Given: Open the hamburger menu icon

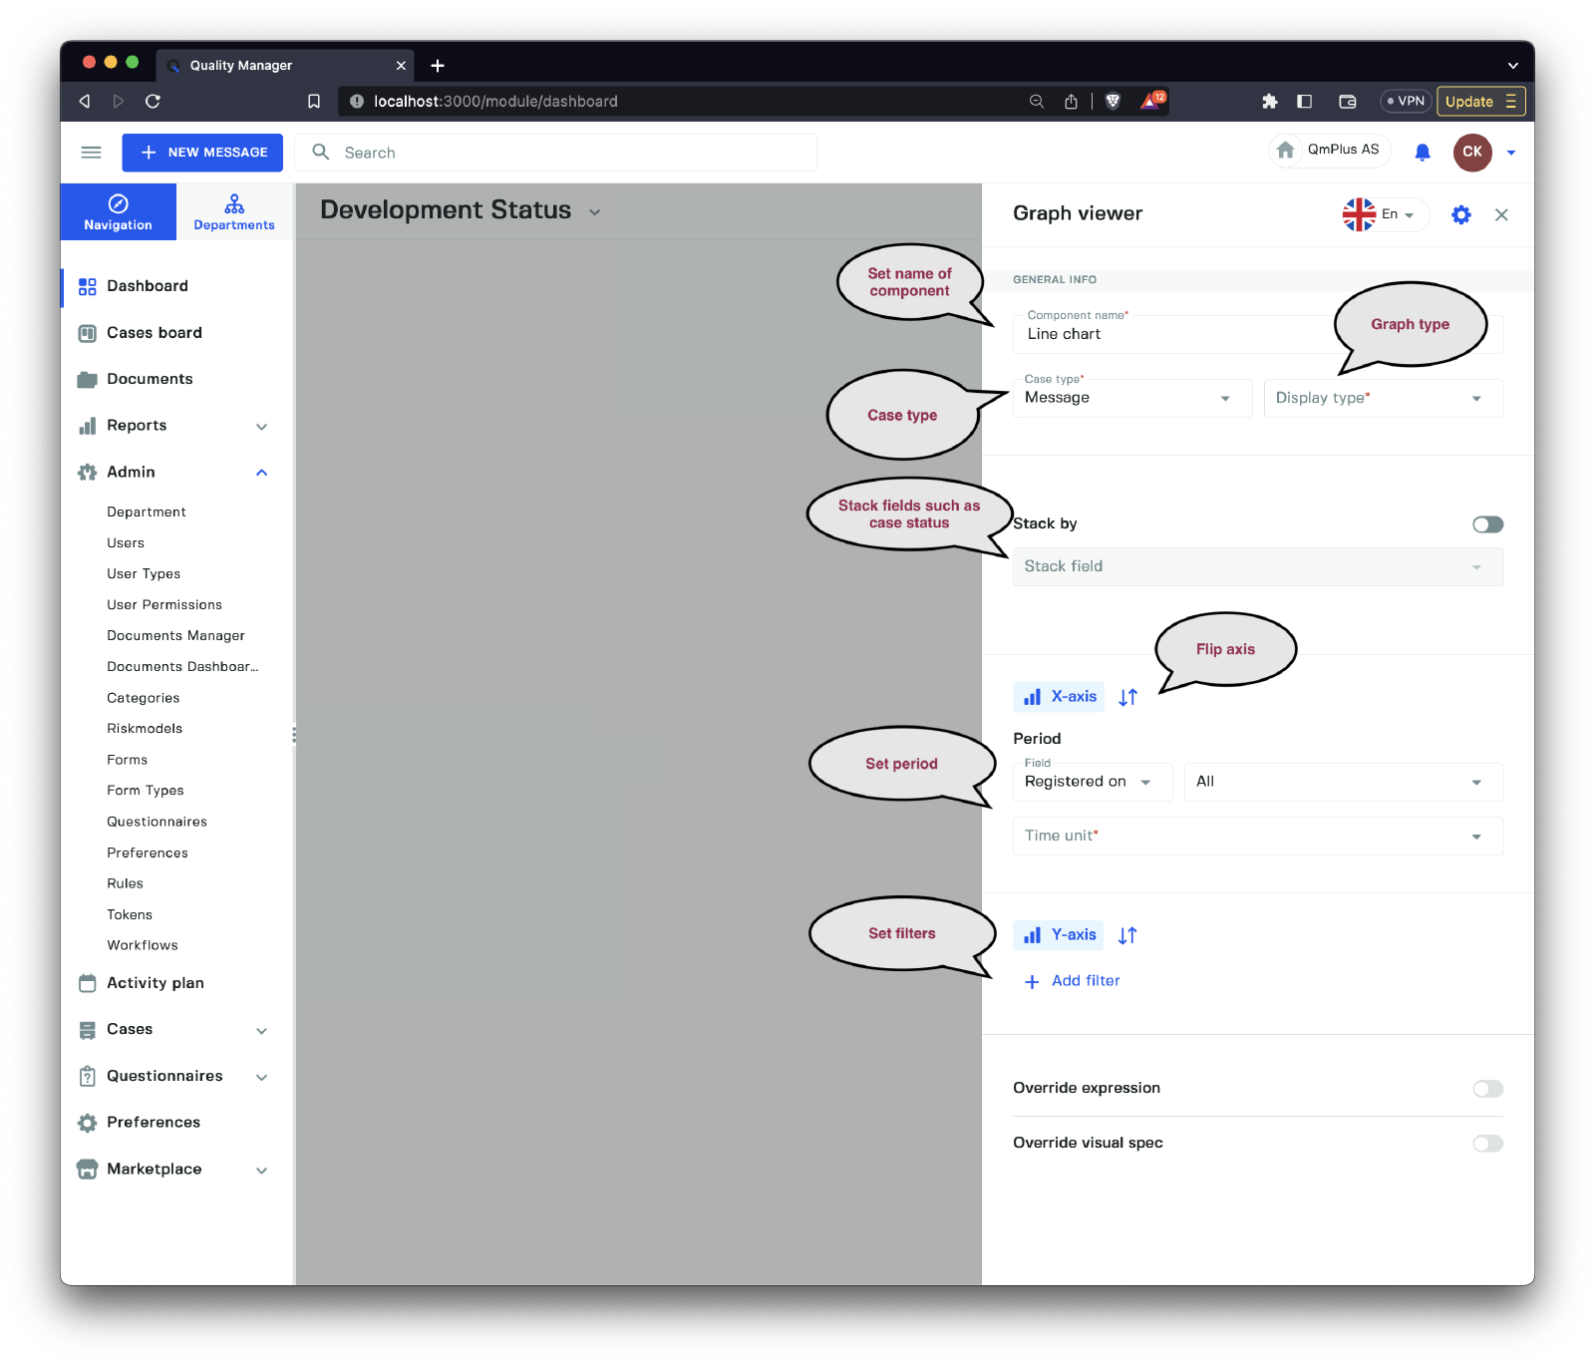Looking at the screenshot, I should 91,153.
